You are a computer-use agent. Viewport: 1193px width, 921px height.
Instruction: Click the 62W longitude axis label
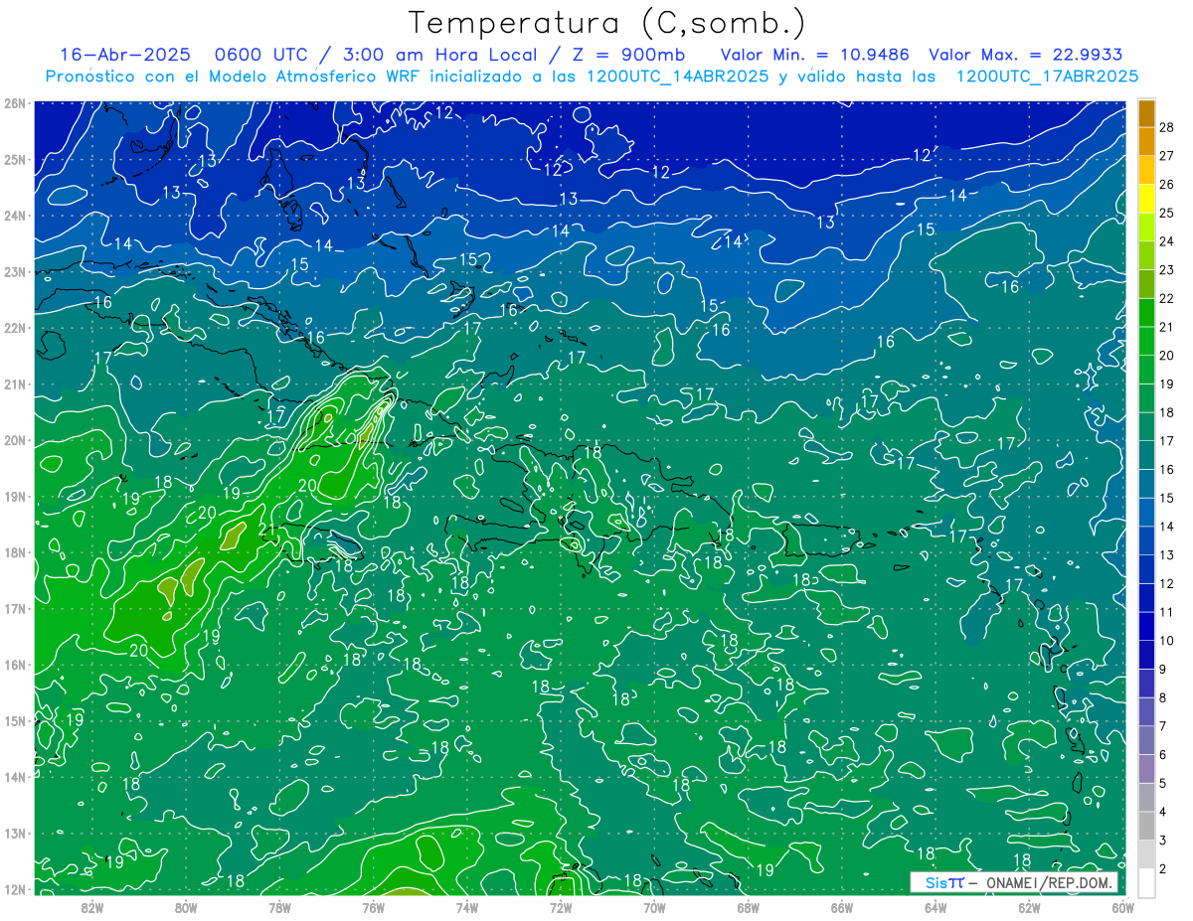[x=1029, y=907]
